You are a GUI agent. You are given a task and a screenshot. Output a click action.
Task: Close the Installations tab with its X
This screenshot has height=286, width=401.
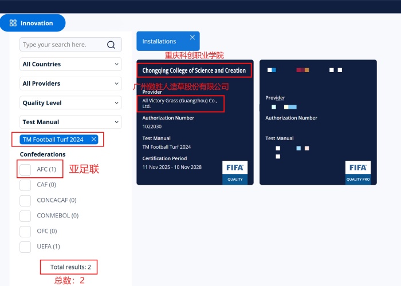(x=192, y=37)
